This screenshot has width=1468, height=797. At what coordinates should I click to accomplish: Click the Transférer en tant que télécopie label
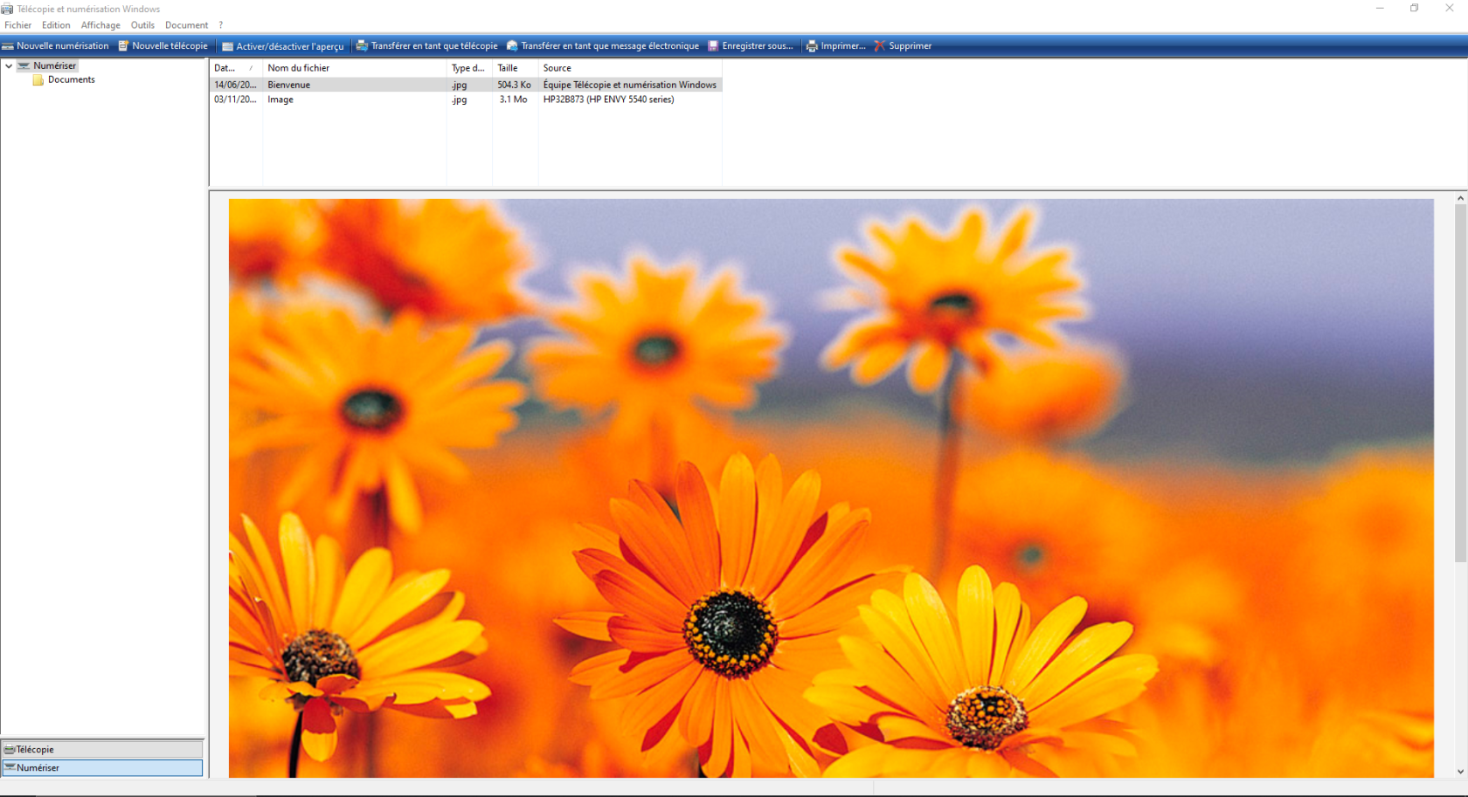(434, 46)
